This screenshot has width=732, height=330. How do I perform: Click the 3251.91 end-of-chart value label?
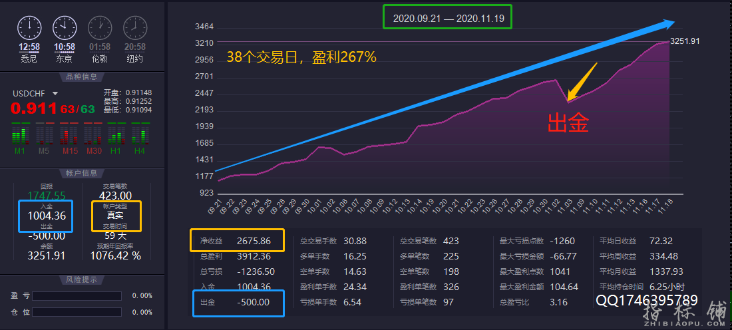click(x=684, y=41)
